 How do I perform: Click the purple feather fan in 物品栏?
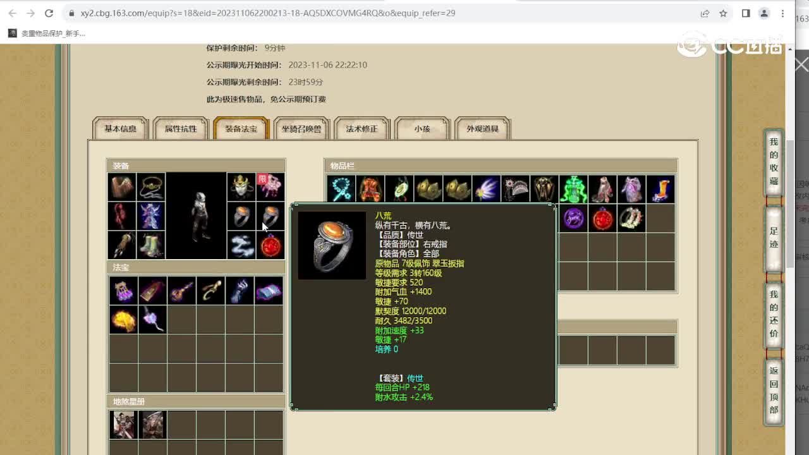[486, 189]
